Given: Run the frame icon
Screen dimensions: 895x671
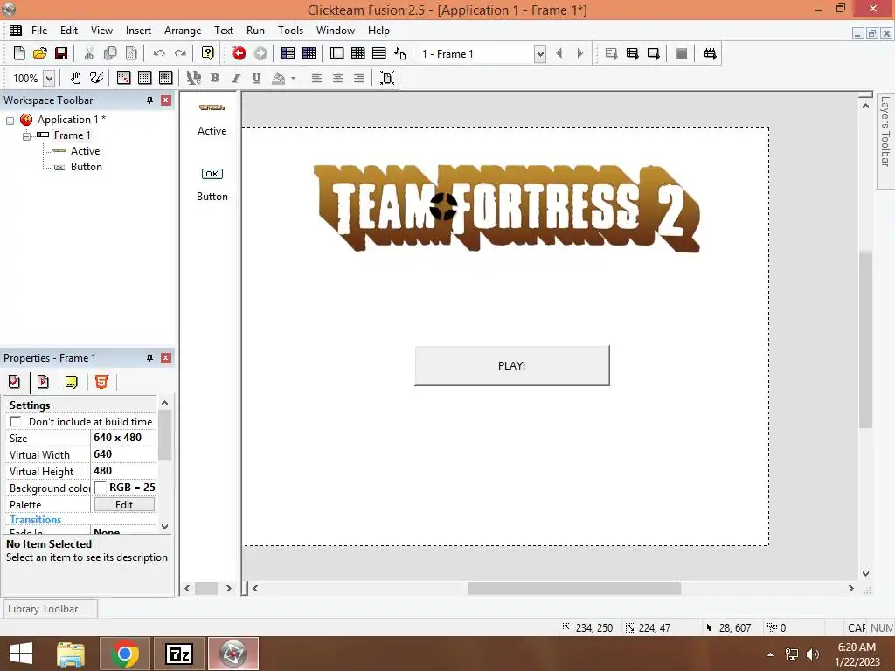Looking at the screenshot, I should tap(654, 53).
